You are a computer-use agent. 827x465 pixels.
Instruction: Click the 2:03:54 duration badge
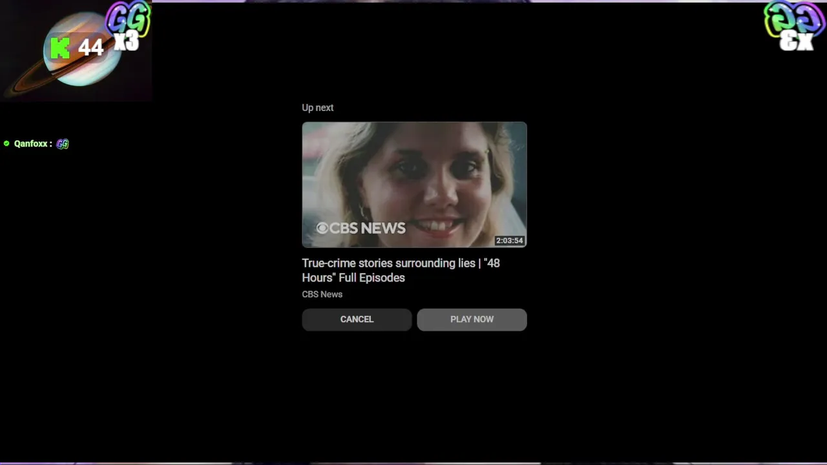pyautogui.click(x=509, y=240)
